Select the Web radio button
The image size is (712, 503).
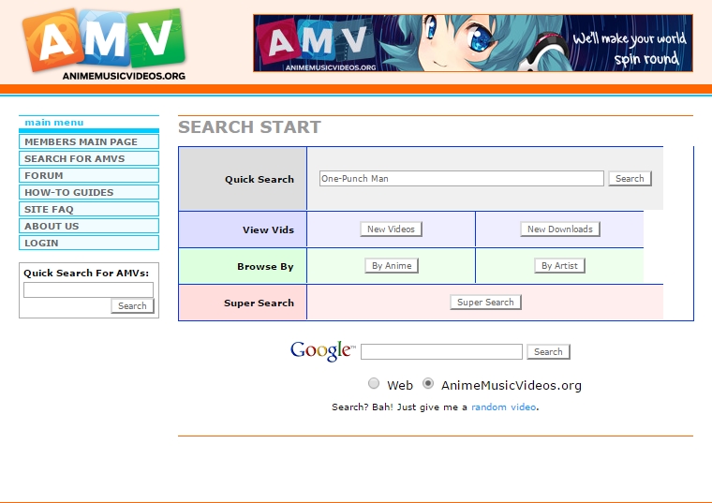374,384
